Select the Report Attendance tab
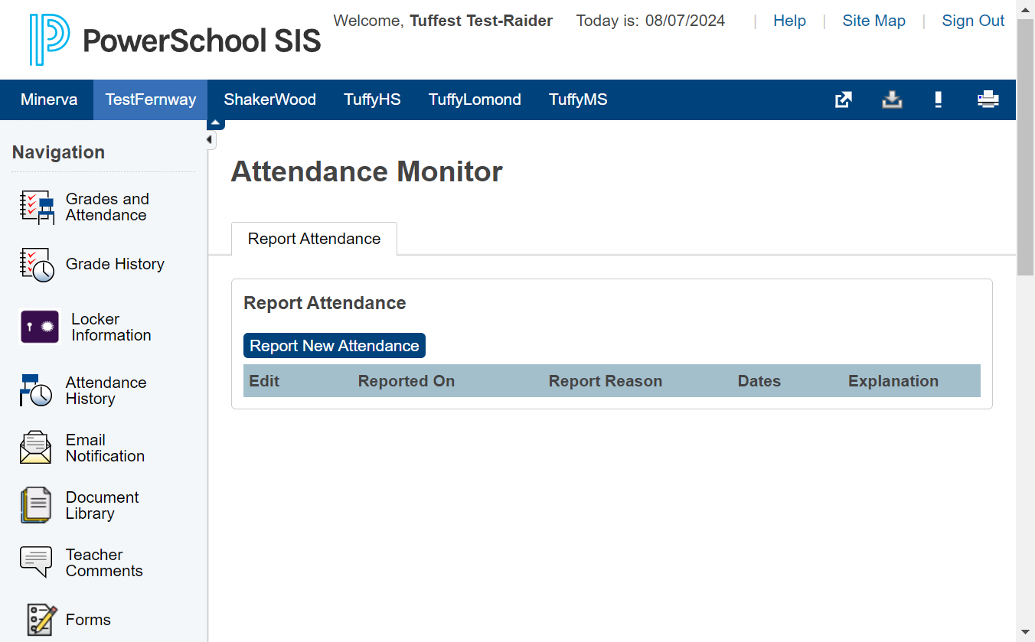This screenshot has height=642, width=1035. [x=314, y=239]
